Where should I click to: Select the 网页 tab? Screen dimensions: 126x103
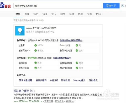(18, 14)
